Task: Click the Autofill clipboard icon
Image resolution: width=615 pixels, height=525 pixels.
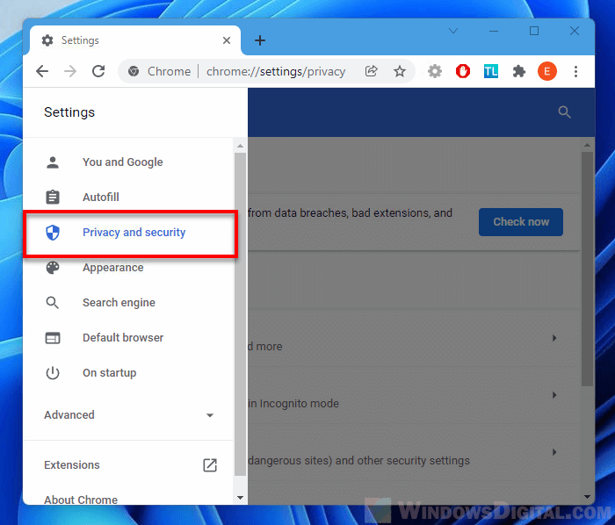Action: click(53, 197)
